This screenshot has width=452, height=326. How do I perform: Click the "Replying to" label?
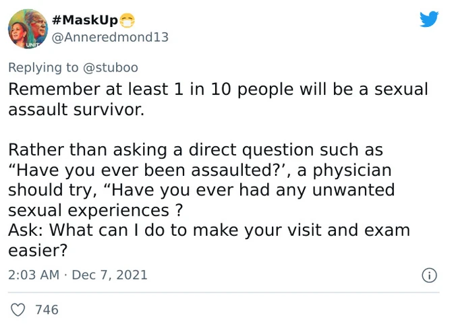[42, 67]
